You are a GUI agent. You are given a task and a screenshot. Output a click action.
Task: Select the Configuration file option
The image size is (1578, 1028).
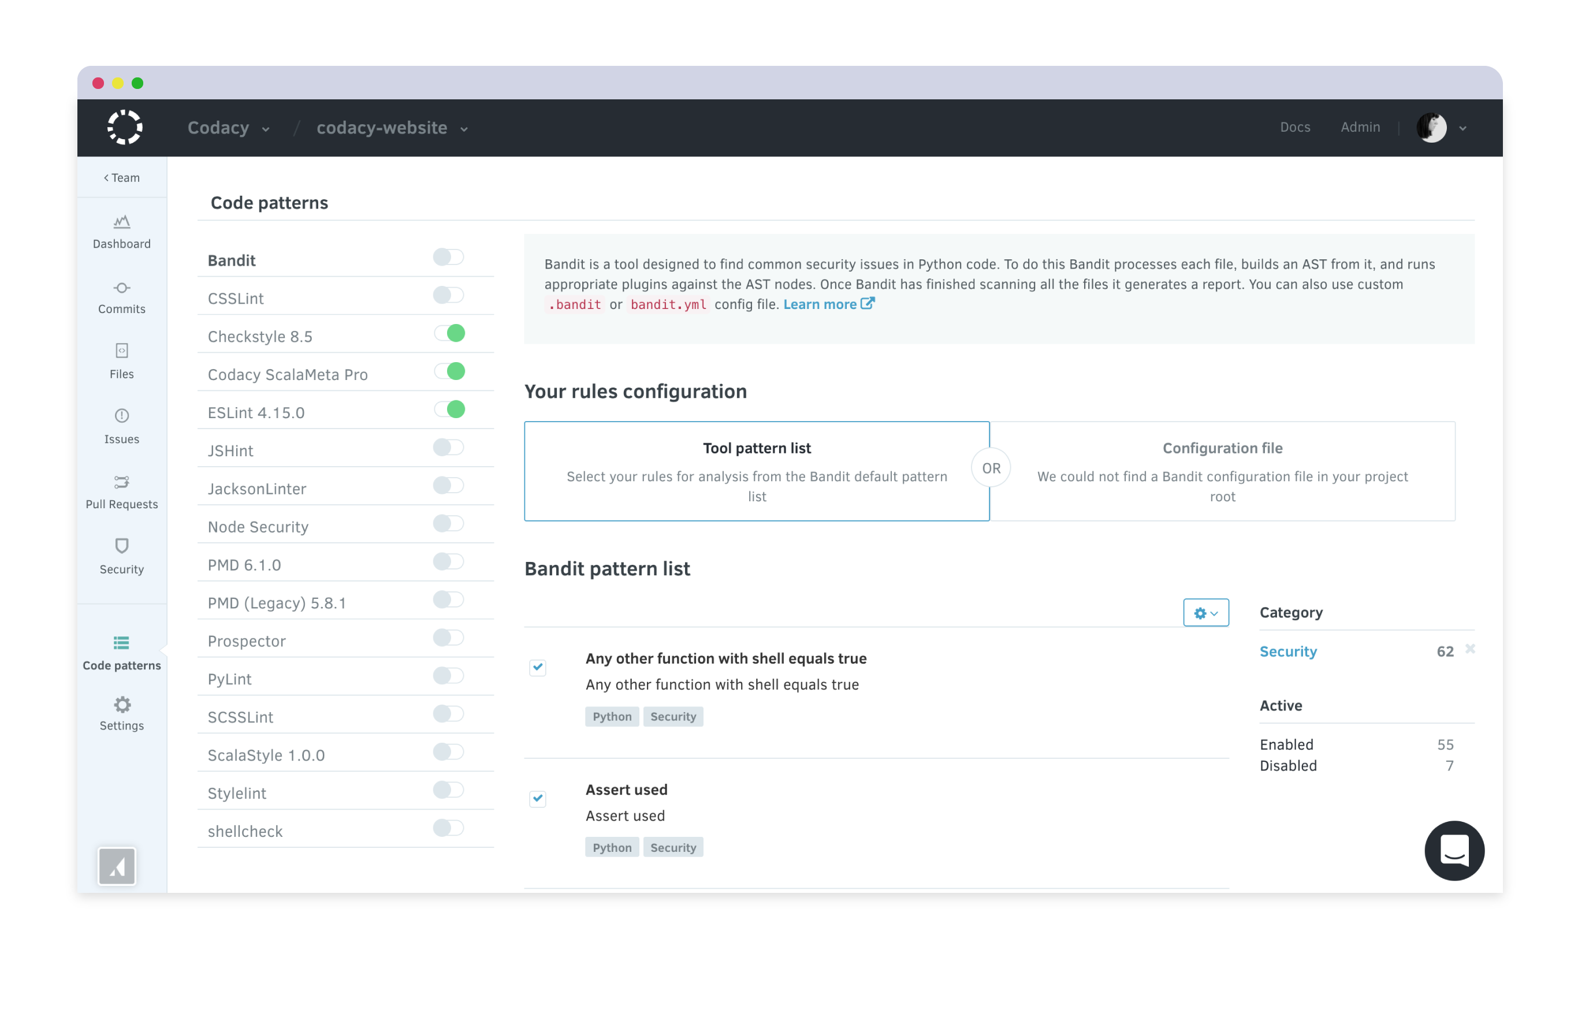pyautogui.click(x=1221, y=471)
